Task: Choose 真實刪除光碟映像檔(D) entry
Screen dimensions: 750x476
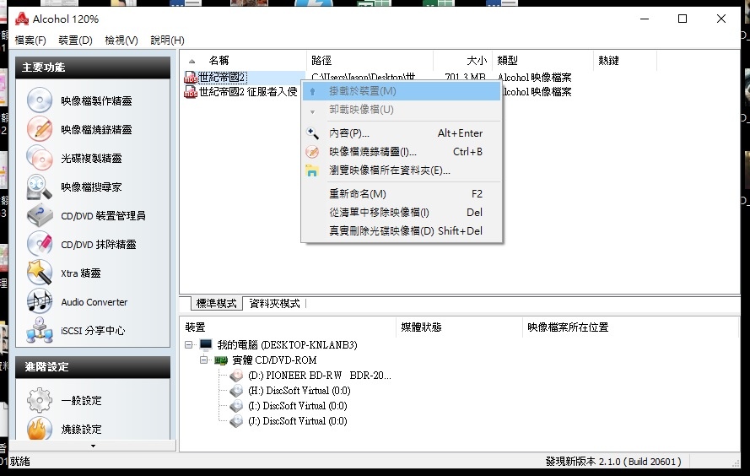Action: click(x=402, y=231)
